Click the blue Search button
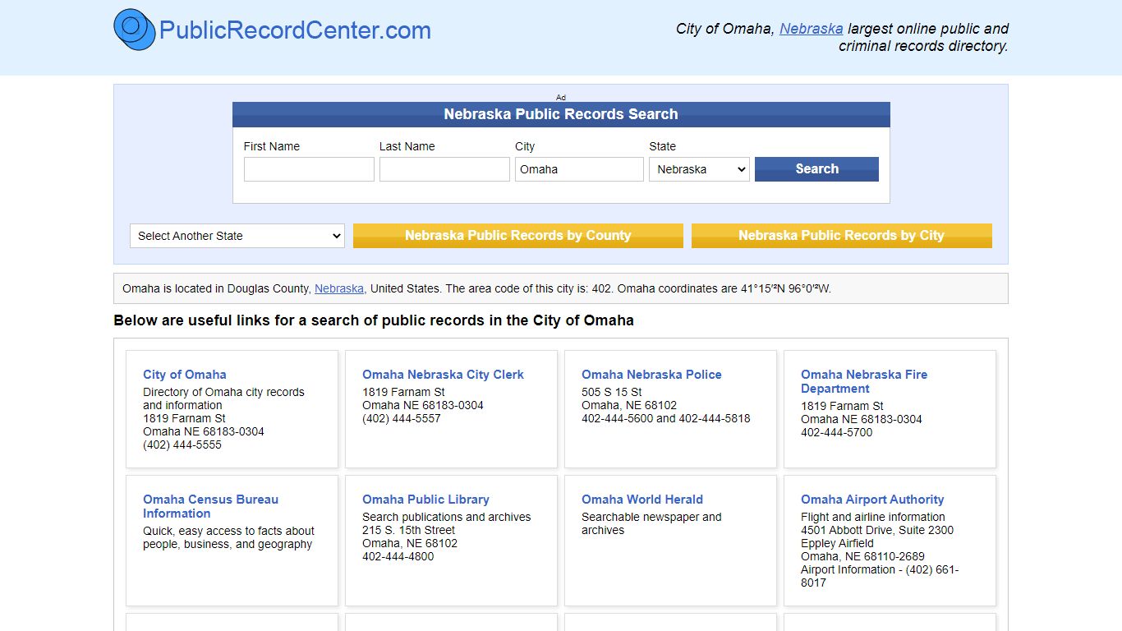The height and width of the screenshot is (631, 1122). click(816, 169)
